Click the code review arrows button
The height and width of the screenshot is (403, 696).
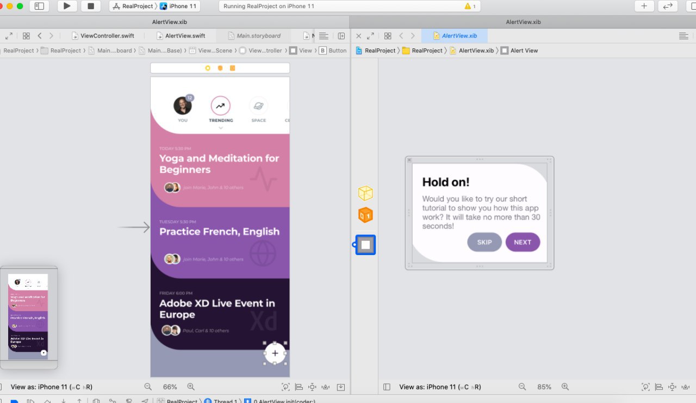668,6
